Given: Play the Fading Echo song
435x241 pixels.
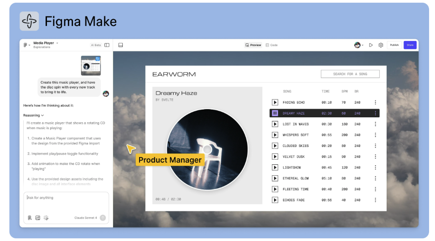Looking at the screenshot, I should tap(275, 102).
